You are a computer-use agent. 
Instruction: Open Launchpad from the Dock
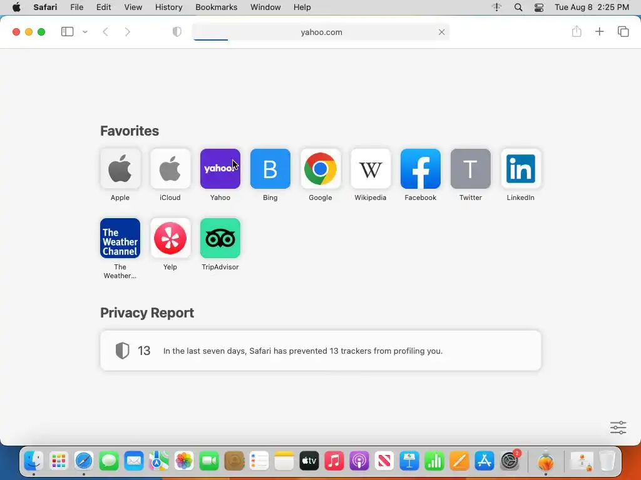59,462
